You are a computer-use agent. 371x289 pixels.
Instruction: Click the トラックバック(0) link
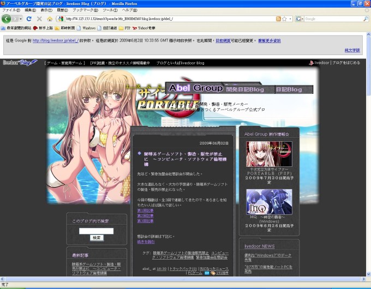[x=183, y=269]
